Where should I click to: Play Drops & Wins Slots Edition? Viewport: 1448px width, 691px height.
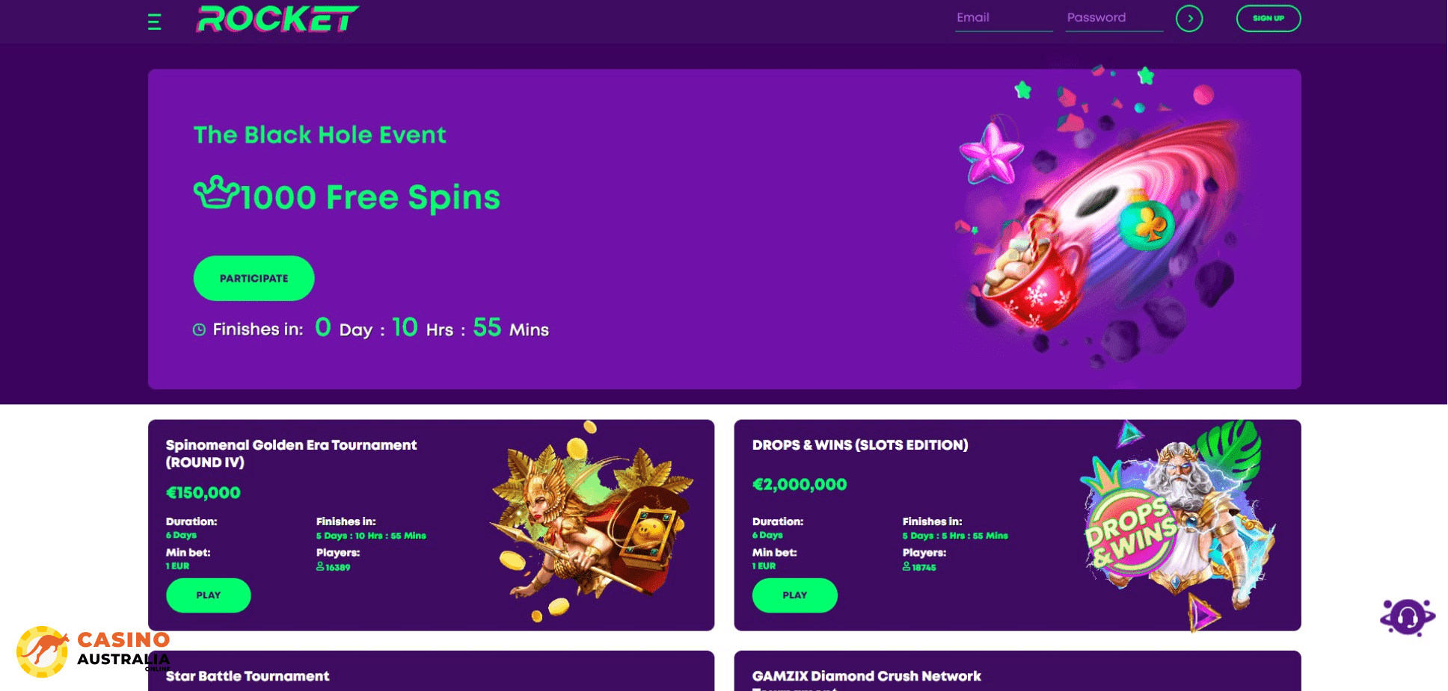(x=795, y=595)
